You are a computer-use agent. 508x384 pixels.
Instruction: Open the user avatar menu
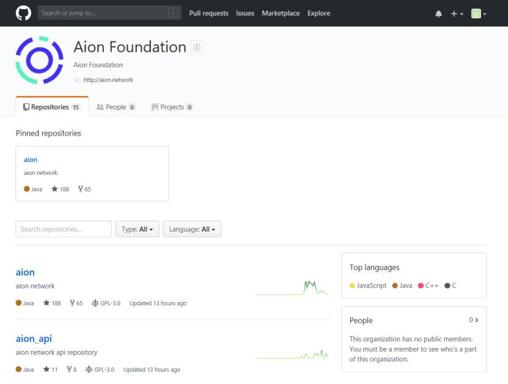tap(478, 13)
